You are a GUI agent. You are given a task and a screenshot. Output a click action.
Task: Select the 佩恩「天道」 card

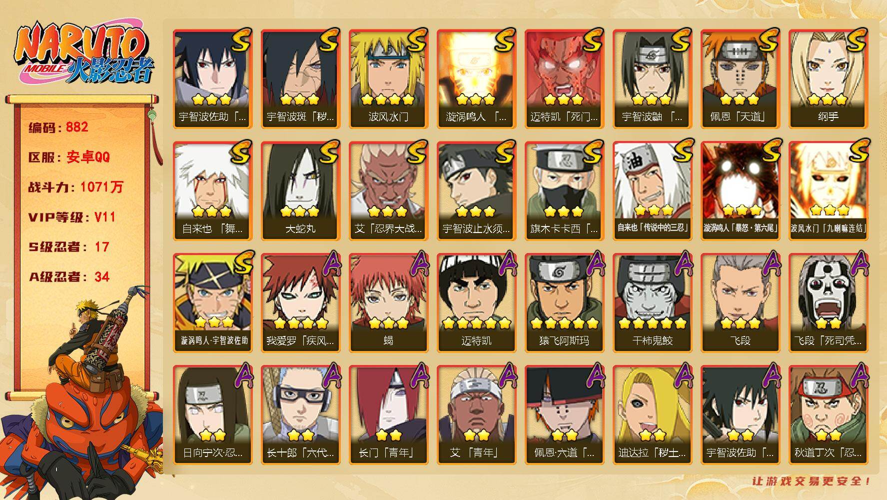pos(740,79)
